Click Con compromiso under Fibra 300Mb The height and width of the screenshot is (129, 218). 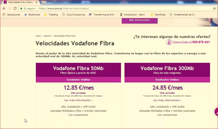167,115
